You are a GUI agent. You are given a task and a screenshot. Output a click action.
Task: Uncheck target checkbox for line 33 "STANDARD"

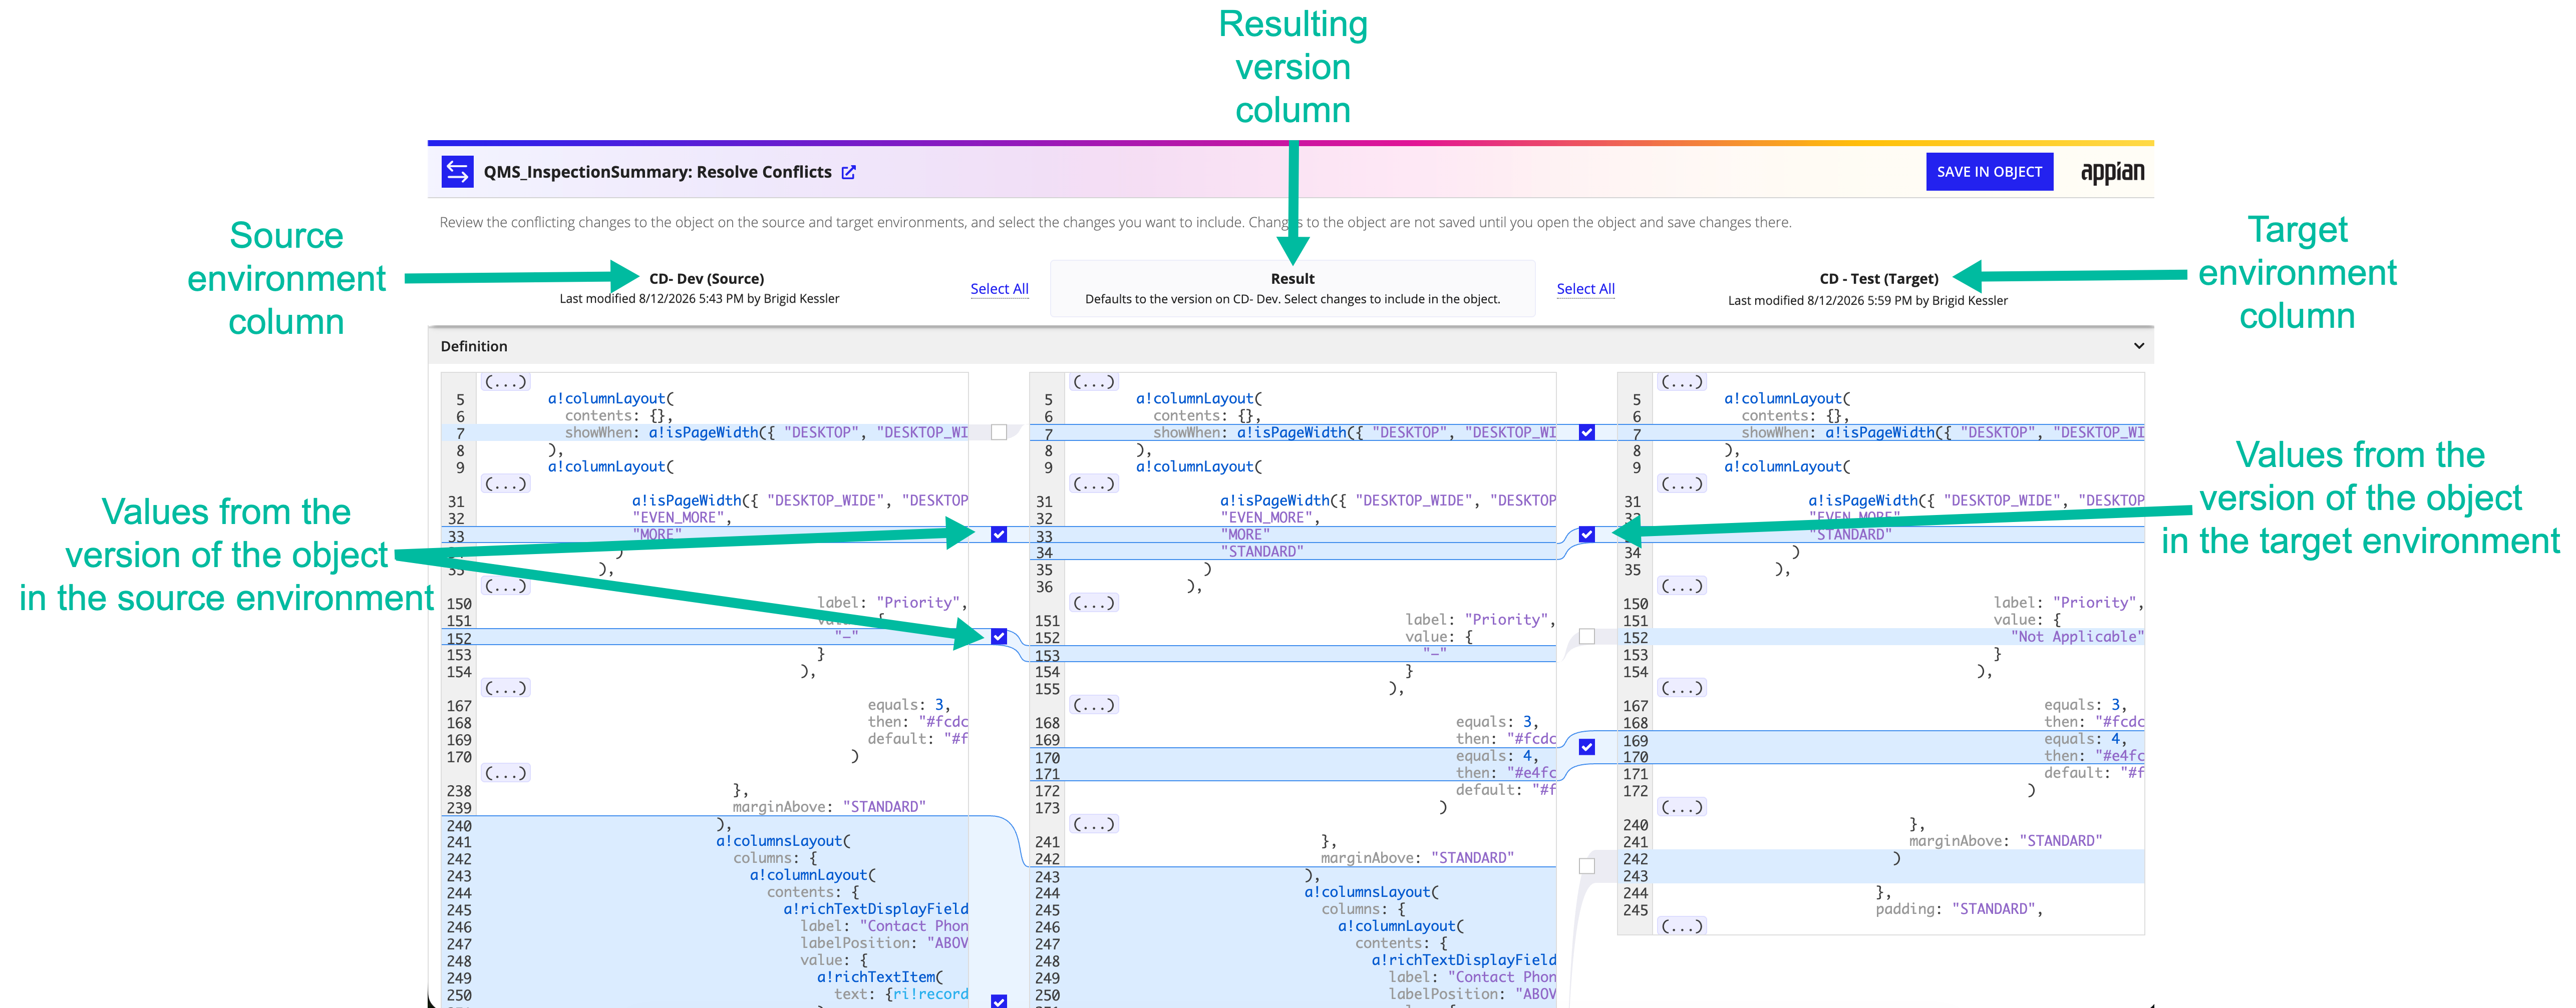click(1587, 535)
